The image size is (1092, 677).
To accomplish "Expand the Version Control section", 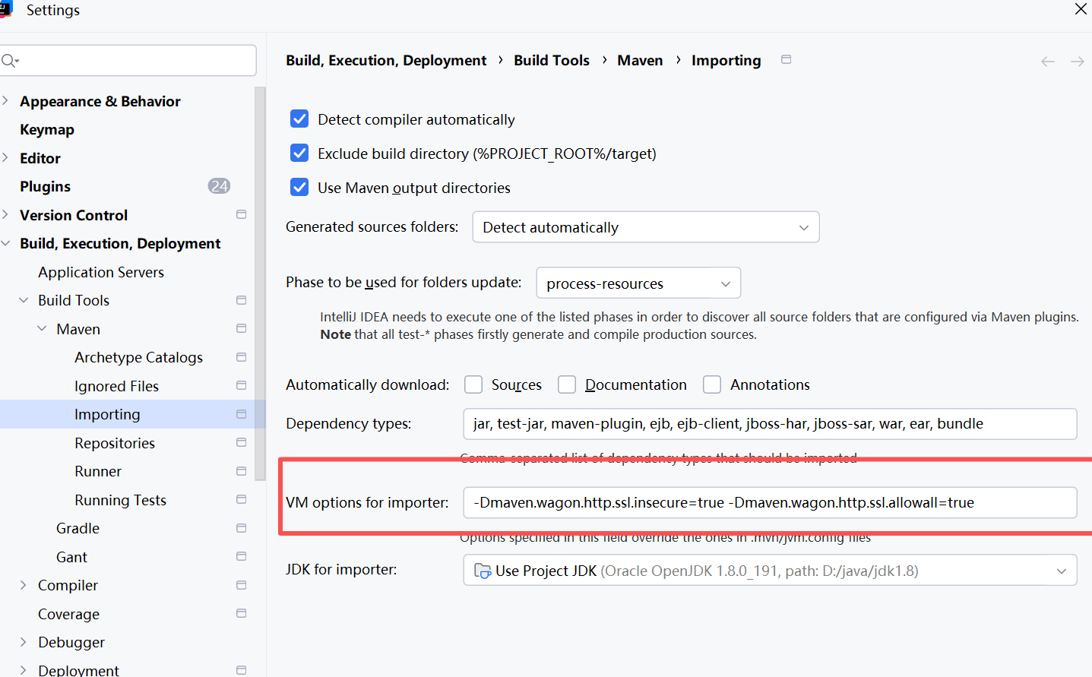I will point(5,214).
